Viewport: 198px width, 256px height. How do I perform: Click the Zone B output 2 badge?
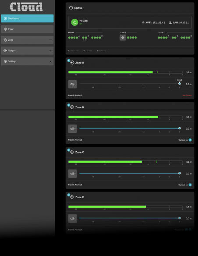(x=190, y=140)
